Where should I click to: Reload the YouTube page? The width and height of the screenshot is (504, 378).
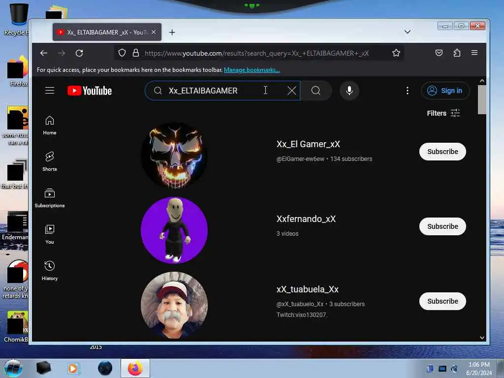(79, 53)
